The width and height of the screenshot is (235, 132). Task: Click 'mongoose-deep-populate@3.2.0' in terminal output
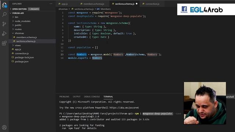click(80, 117)
